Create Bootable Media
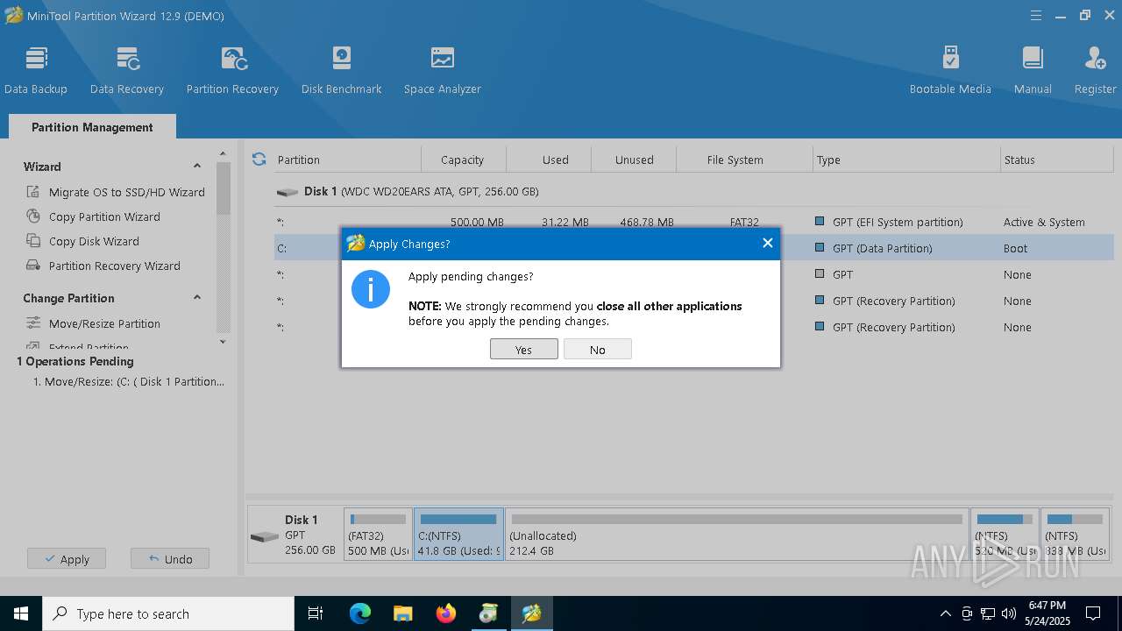This screenshot has height=631, width=1122. pos(950,70)
